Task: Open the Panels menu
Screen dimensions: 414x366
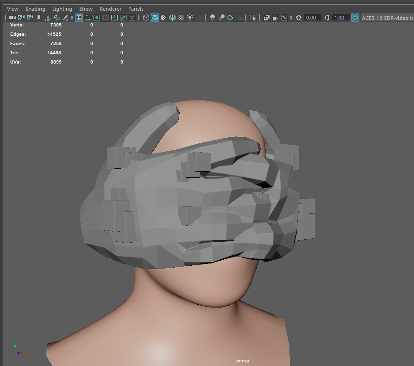Action: [x=136, y=9]
